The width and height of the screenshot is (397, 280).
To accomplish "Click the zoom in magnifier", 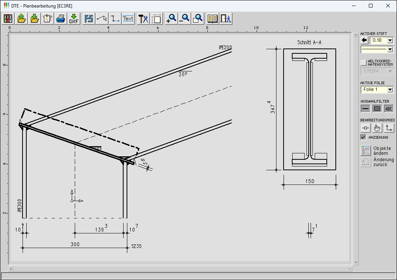I will (171, 18).
